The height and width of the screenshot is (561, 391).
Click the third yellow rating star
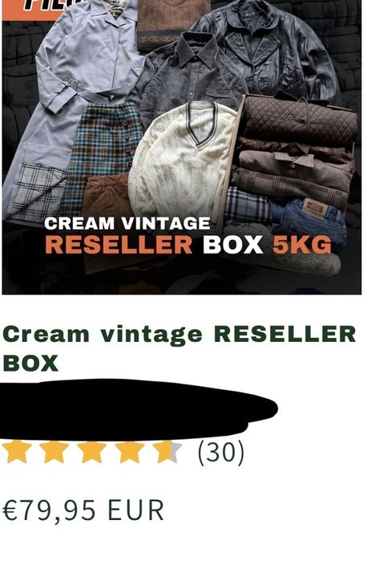pyautogui.click(x=92, y=452)
